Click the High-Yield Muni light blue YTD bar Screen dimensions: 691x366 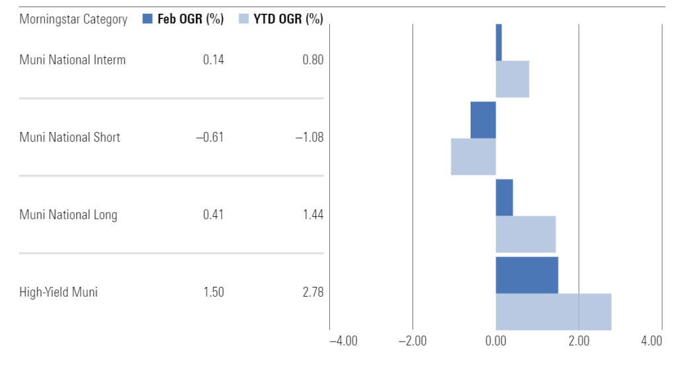click(553, 311)
